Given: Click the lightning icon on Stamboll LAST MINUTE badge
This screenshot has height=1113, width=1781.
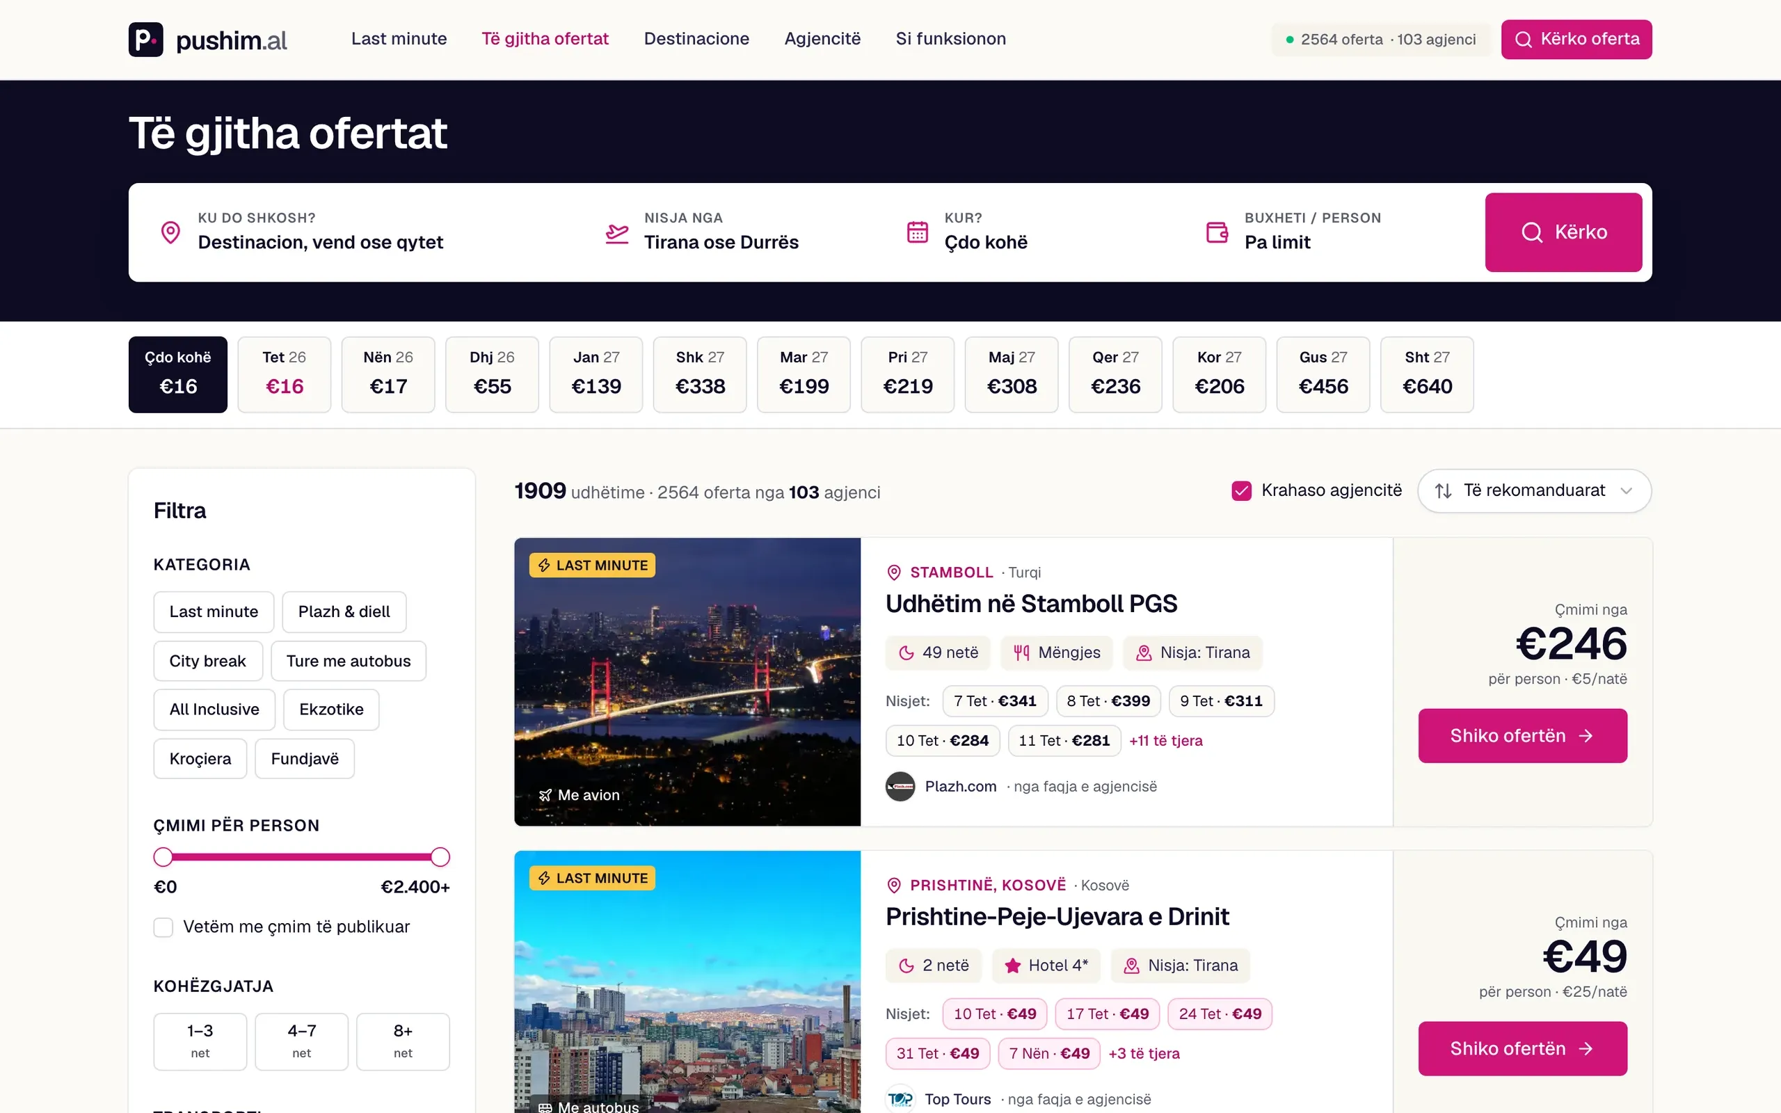Looking at the screenshot, I should pyautogui.click(x=544, y=566).
